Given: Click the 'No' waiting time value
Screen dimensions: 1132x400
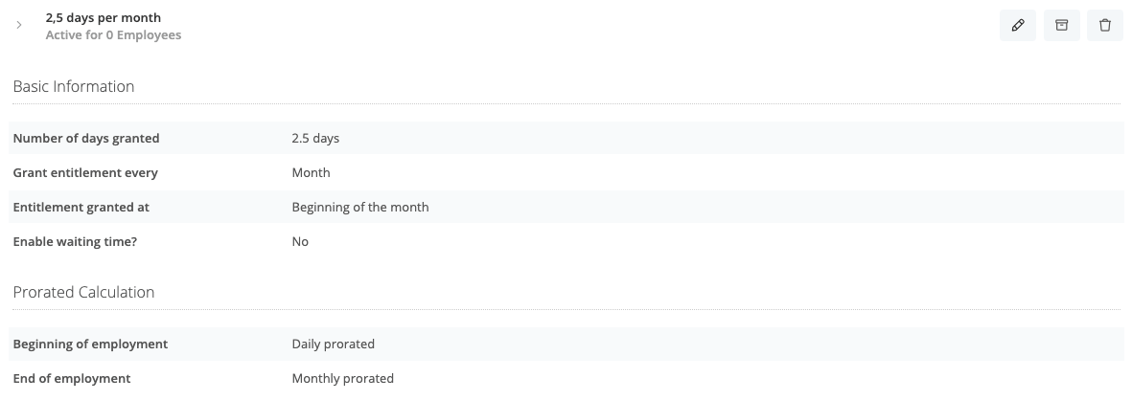Looking at the screenshot, I should click(300, 241).
